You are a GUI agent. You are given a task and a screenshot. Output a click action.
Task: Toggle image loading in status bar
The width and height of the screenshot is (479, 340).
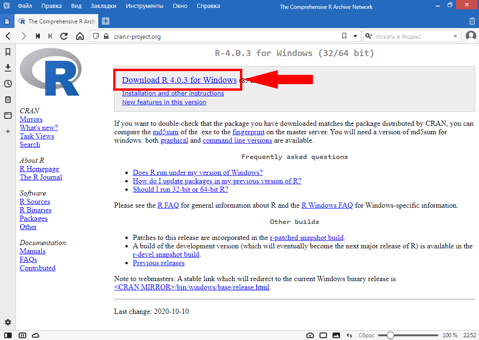[x=336, y=335]
